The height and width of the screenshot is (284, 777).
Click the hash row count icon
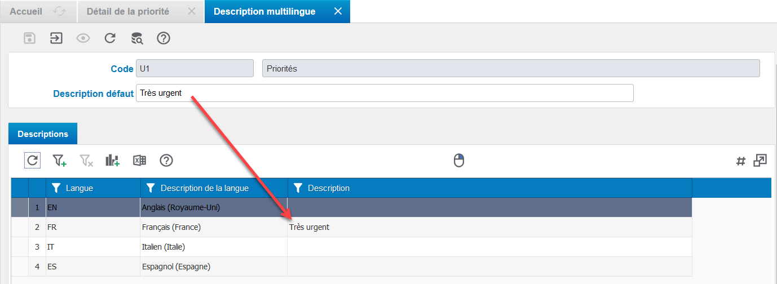(741, 161)
